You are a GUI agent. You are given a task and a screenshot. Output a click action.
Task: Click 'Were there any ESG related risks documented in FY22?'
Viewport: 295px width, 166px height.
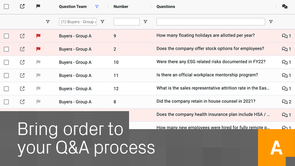(211, 62)
